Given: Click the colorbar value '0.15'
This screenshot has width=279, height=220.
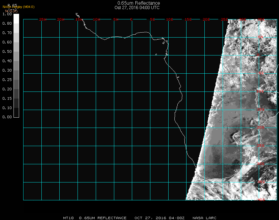Looking at the screenshot, I should click(7, 99).
